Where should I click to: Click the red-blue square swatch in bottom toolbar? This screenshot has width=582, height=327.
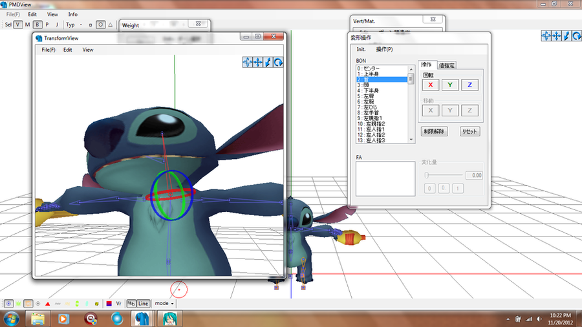tap(109, 304)
